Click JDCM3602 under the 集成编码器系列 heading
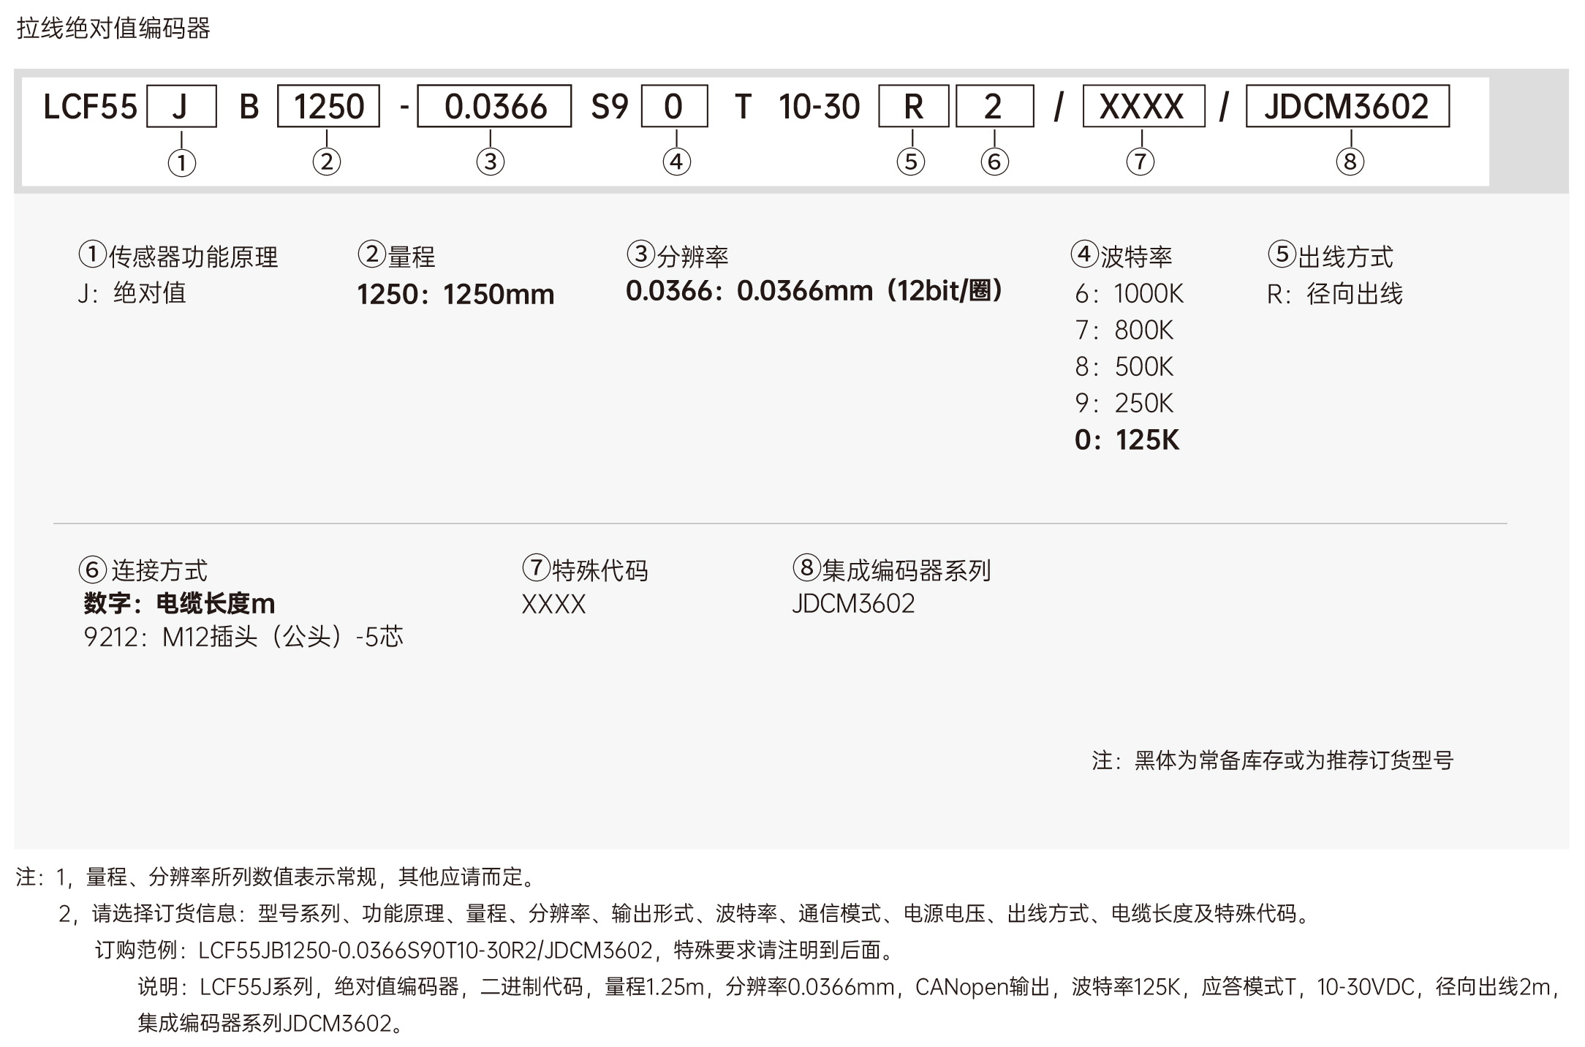Image resolution: width=1585 pixels, height=1047 pixels. click(x=853, y=604)
